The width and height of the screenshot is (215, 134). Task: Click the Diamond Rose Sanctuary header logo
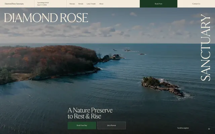[x=14, y=4]
